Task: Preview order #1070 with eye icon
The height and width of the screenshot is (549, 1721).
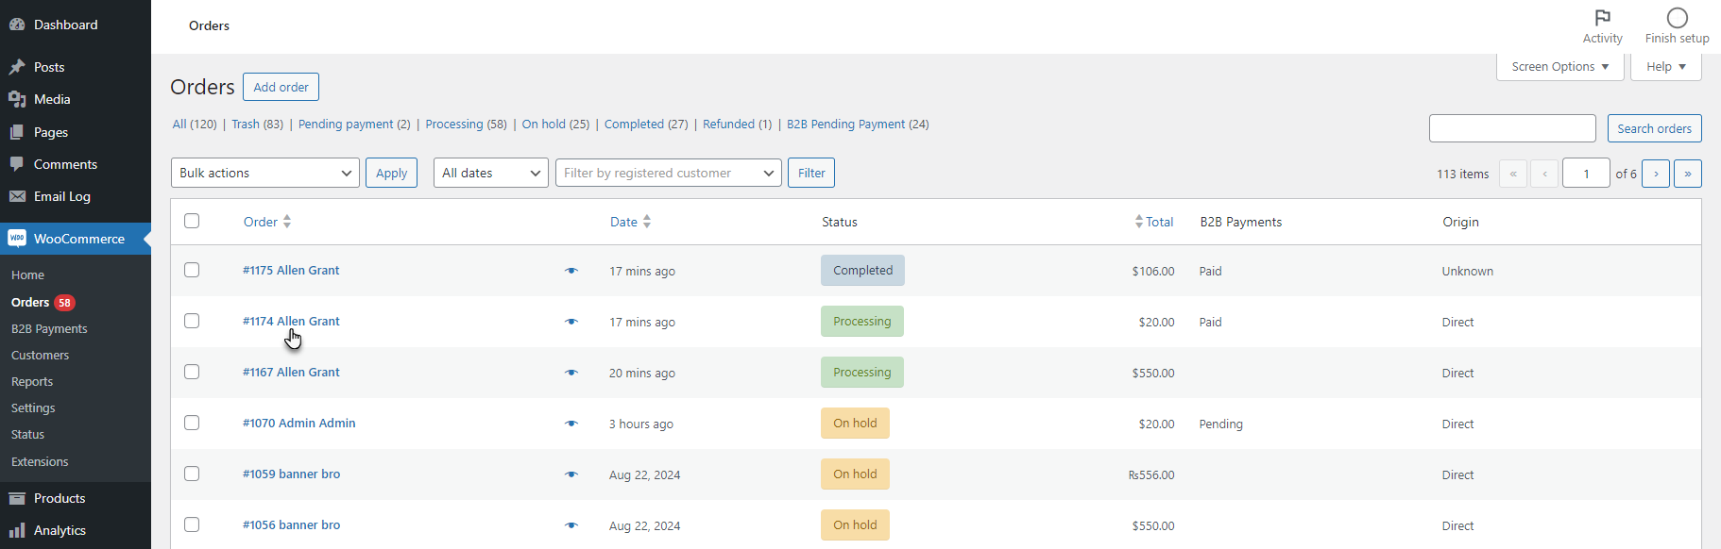Action: click(x=571, y=424)
